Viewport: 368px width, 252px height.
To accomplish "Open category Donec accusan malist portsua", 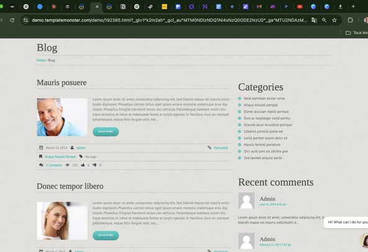I will point(266,111).
